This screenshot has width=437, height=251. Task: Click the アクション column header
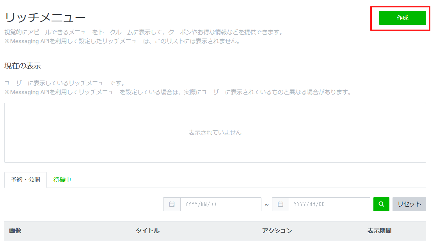coord(277,231)
